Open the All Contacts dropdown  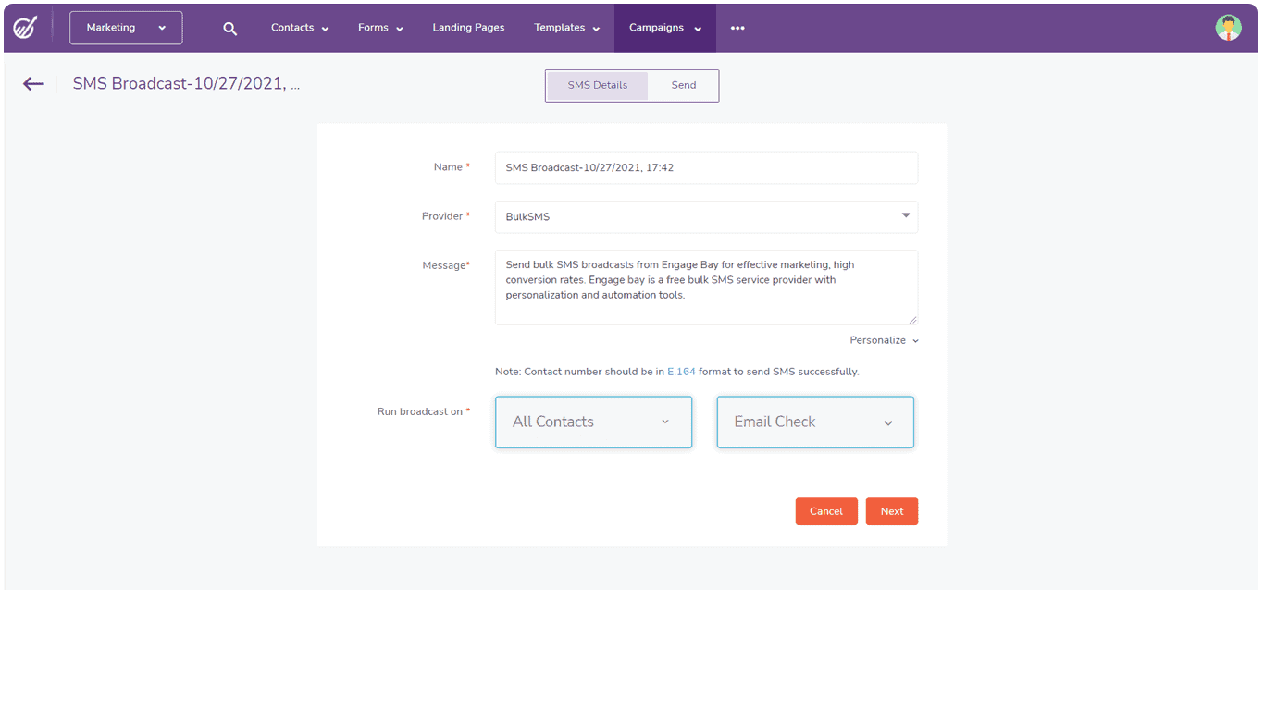[593, 422]
